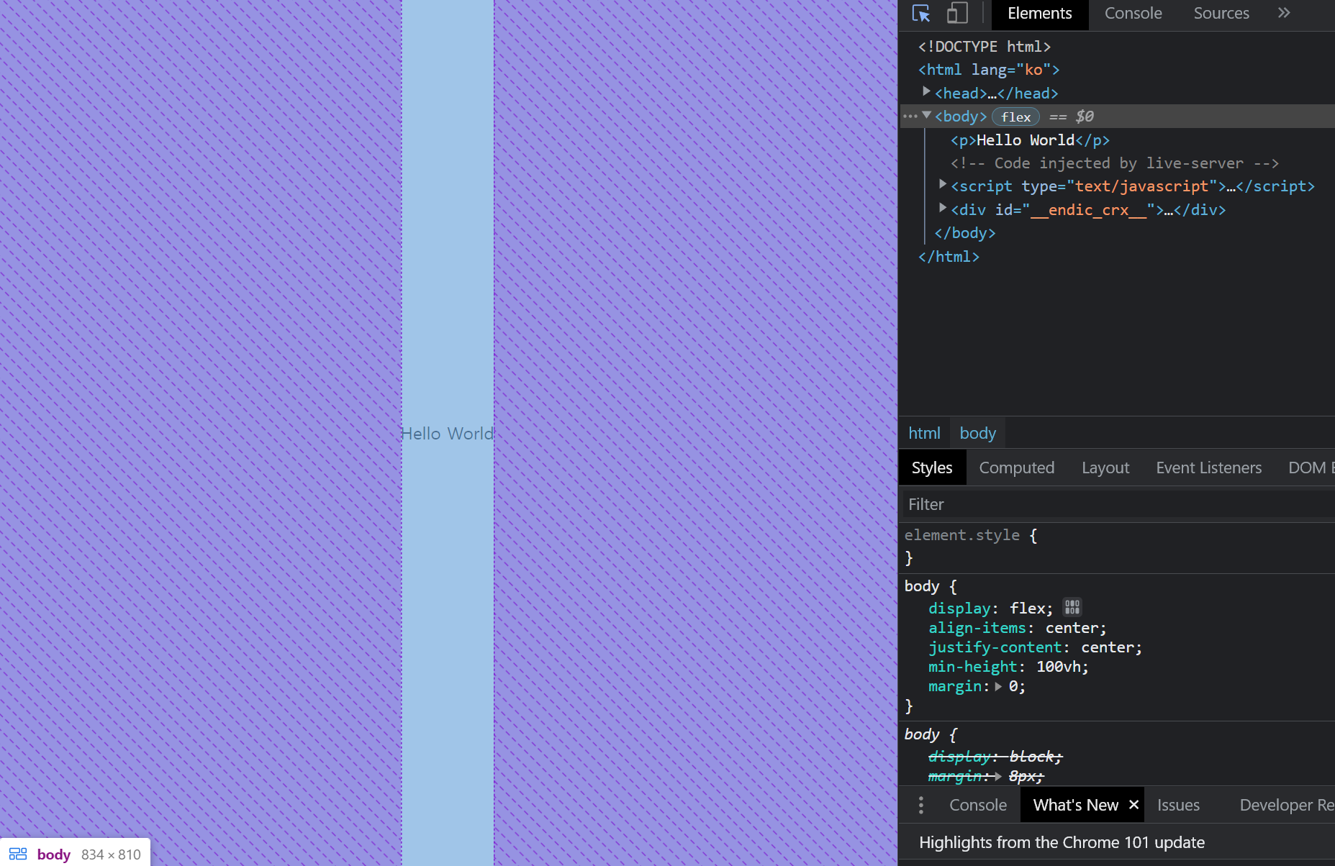Screen dimensions: 1335x866
Task: Click the body breadcrumb
Action: pyautogui.click(x=977, y=433)
